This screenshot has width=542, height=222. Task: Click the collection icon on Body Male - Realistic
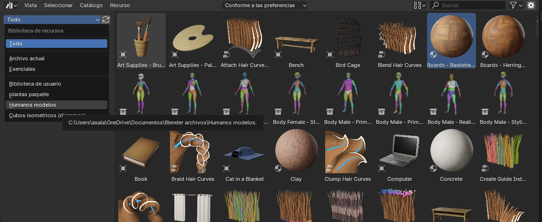click(x=433, y=111)
